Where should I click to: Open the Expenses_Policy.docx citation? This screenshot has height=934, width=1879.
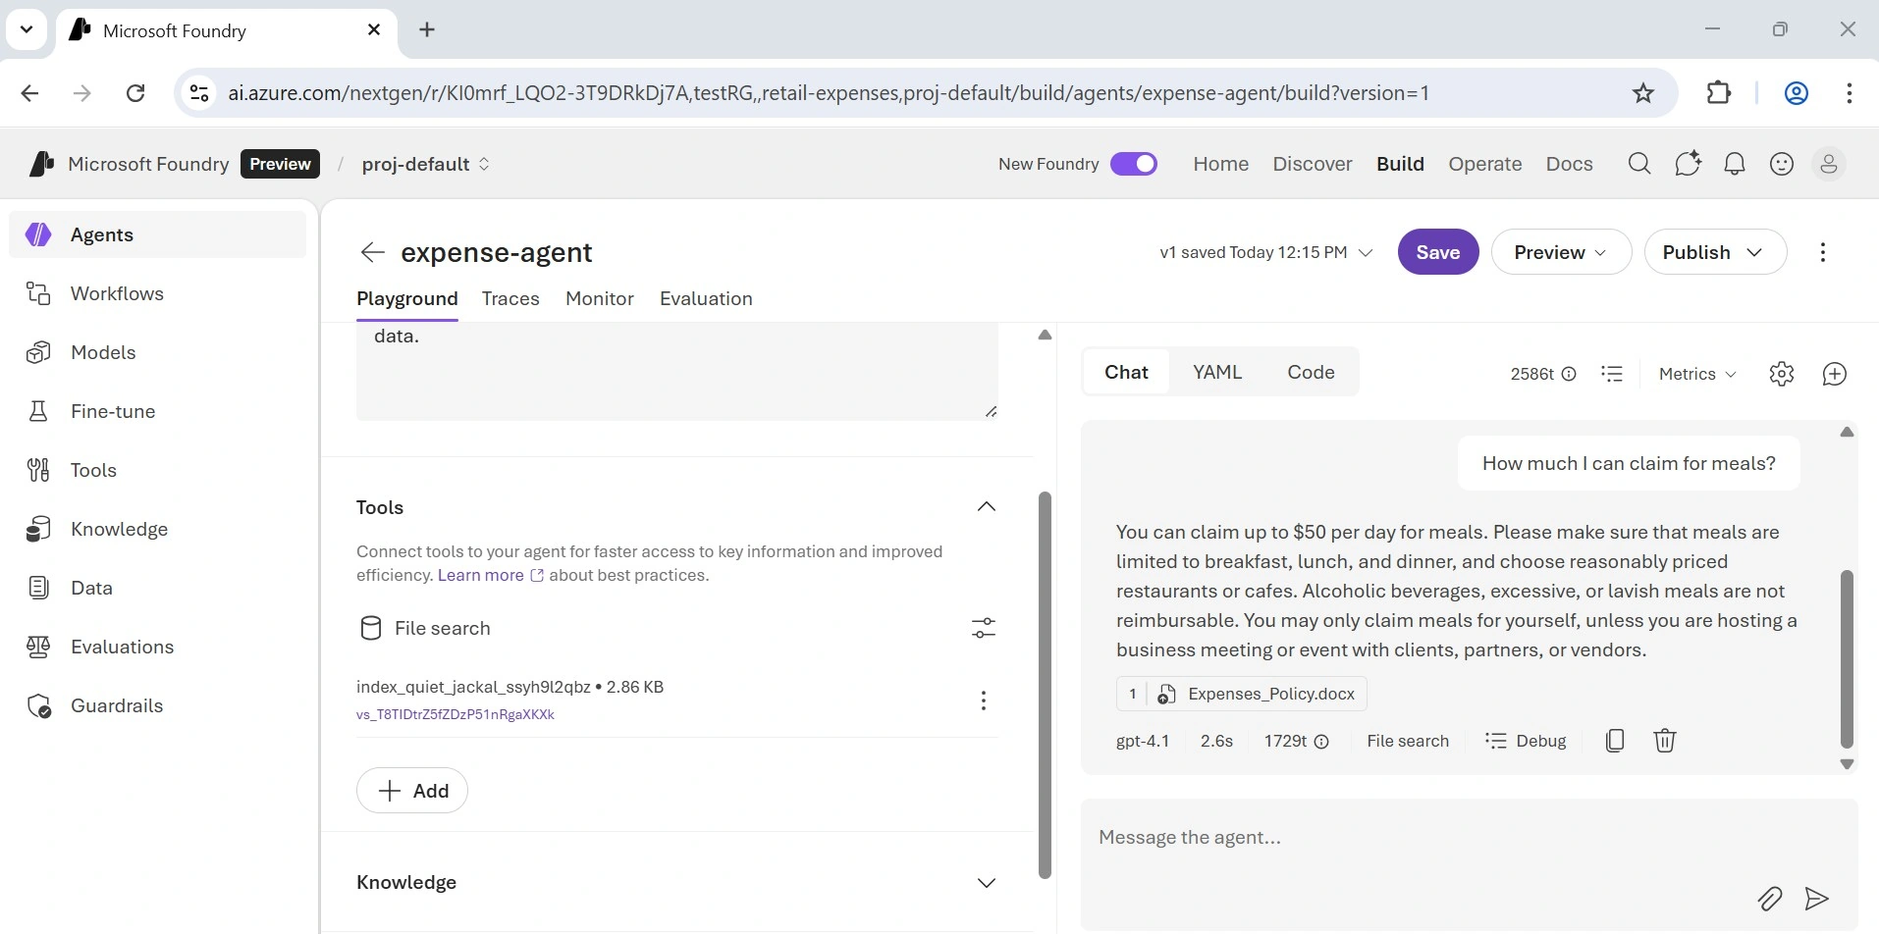pos(1242,695)
